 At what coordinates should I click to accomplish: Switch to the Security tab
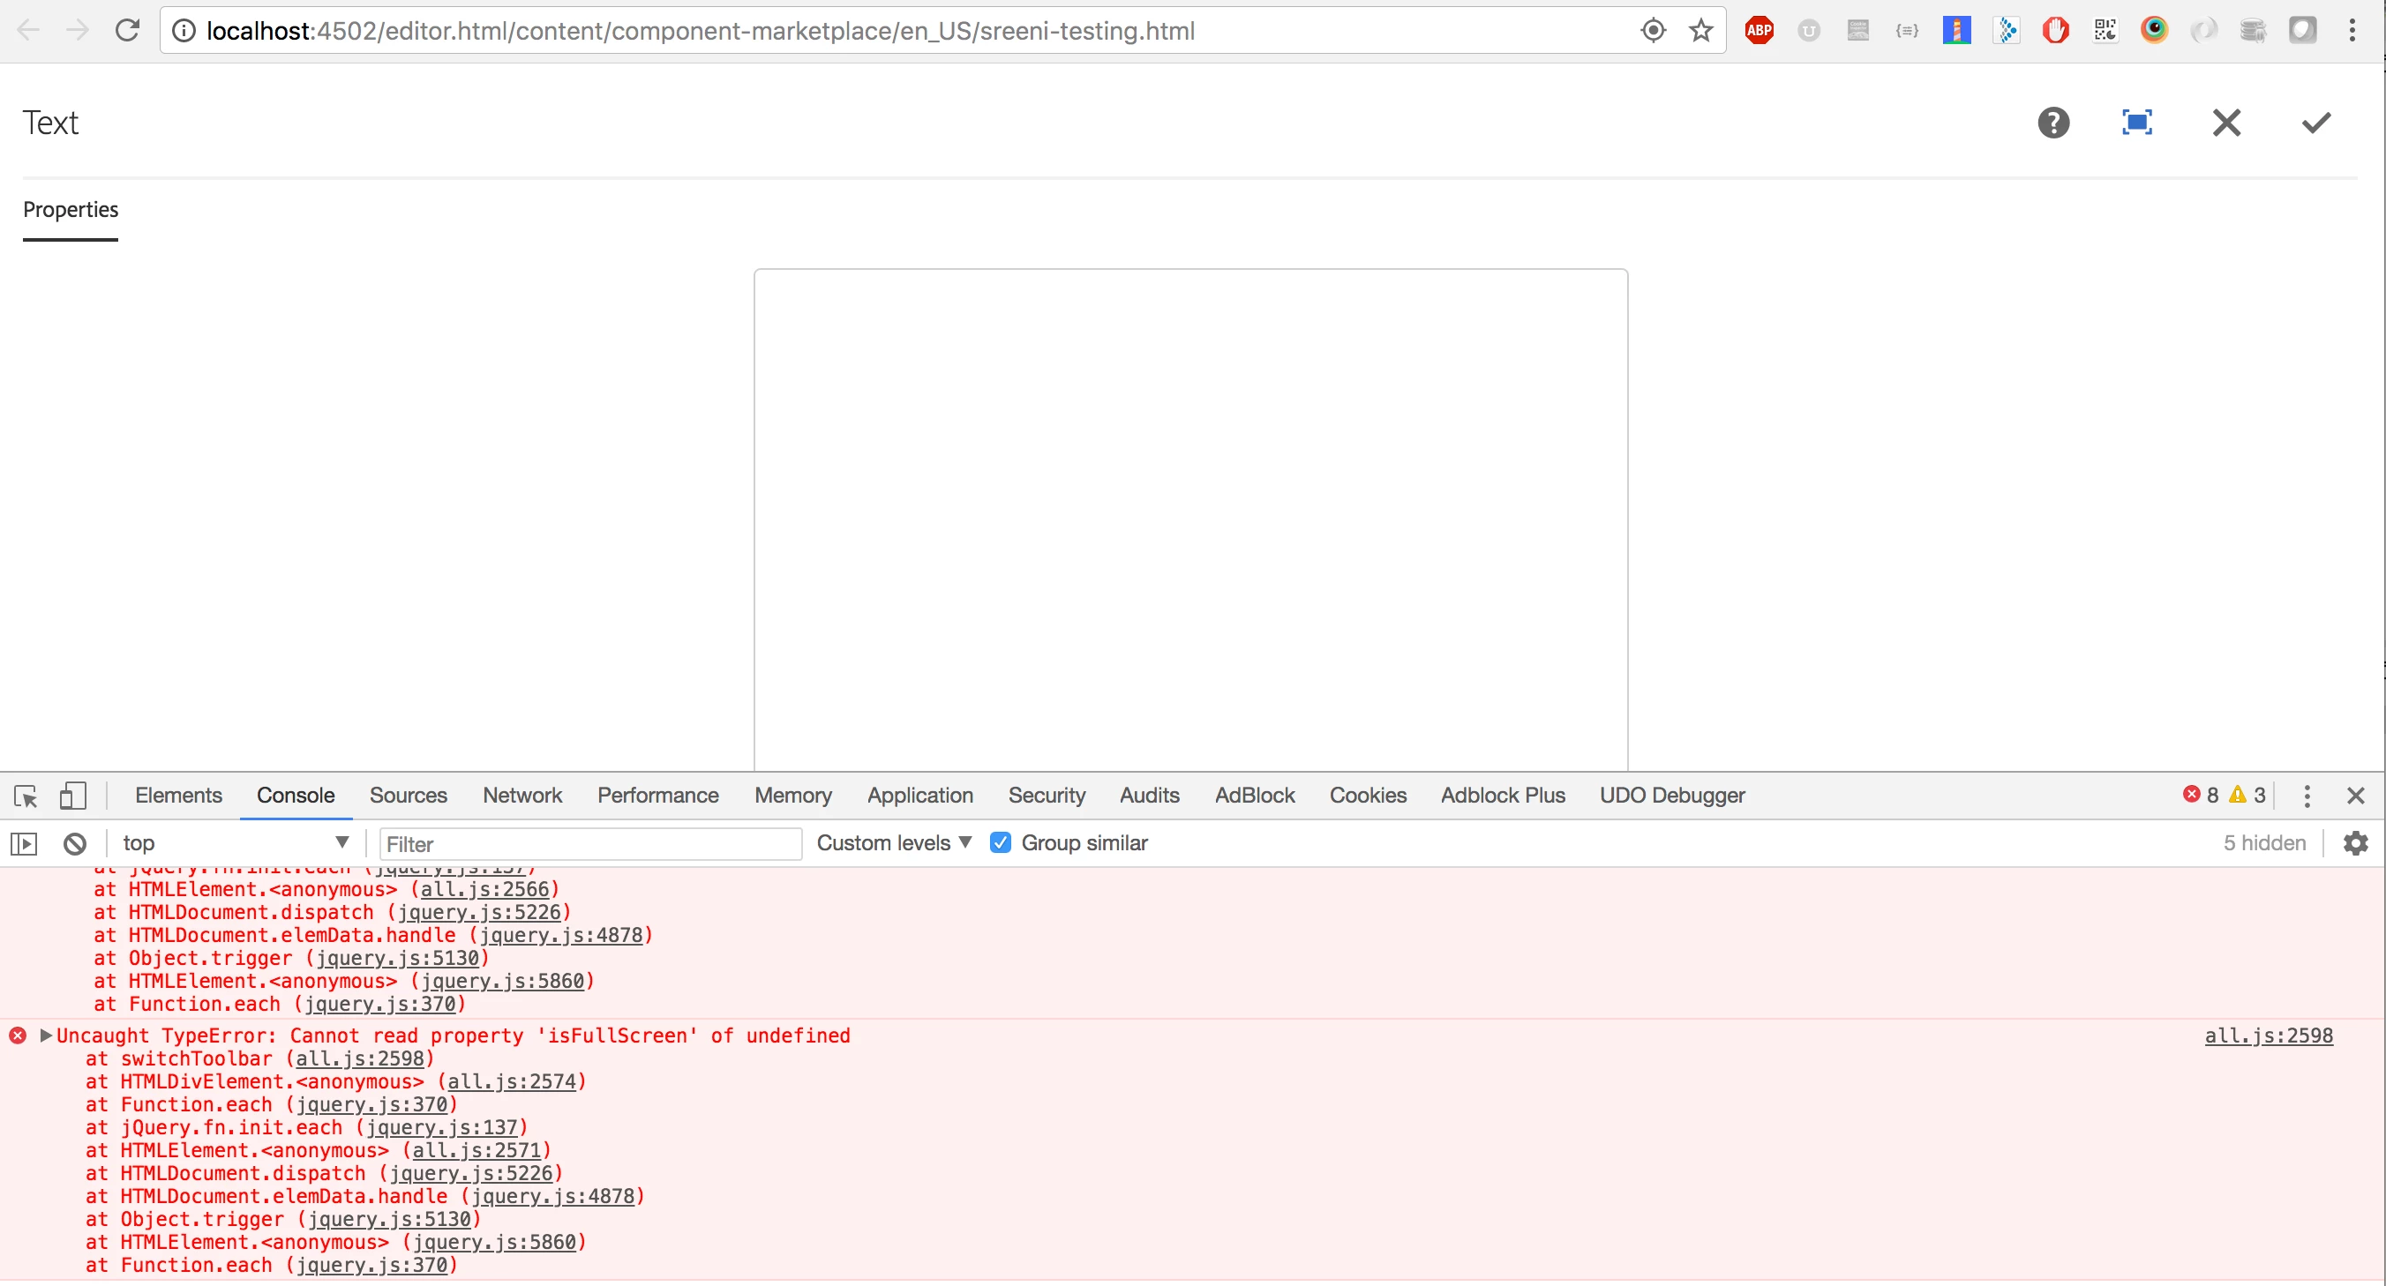tap(1047, 796)
